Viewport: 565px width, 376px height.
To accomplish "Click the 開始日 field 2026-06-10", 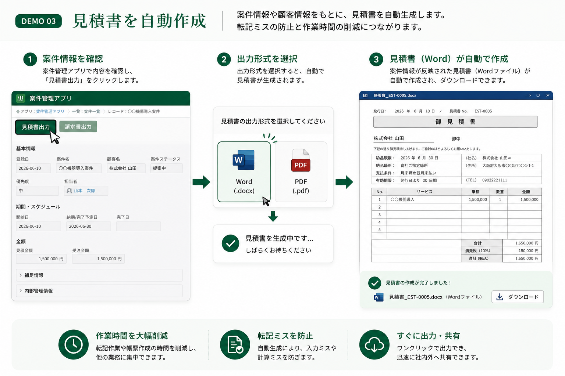I will coord(38,226).
